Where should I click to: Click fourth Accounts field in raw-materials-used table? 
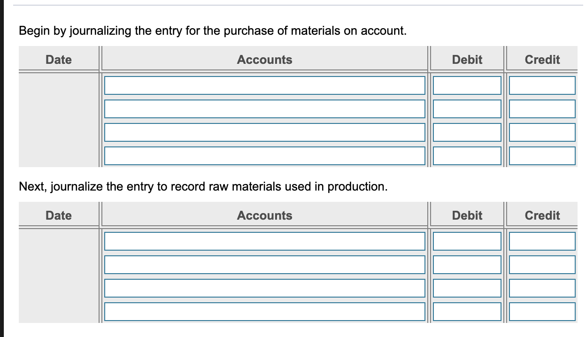click(265, 311)
